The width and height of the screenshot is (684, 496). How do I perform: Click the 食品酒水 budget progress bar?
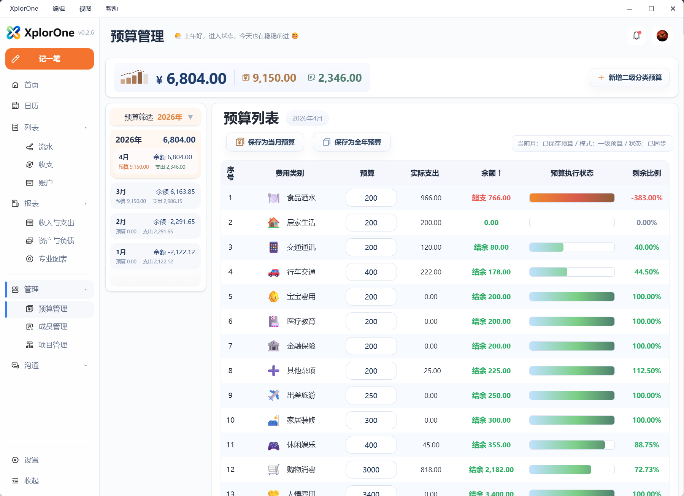pyautogui.click(x=571, y=198)
